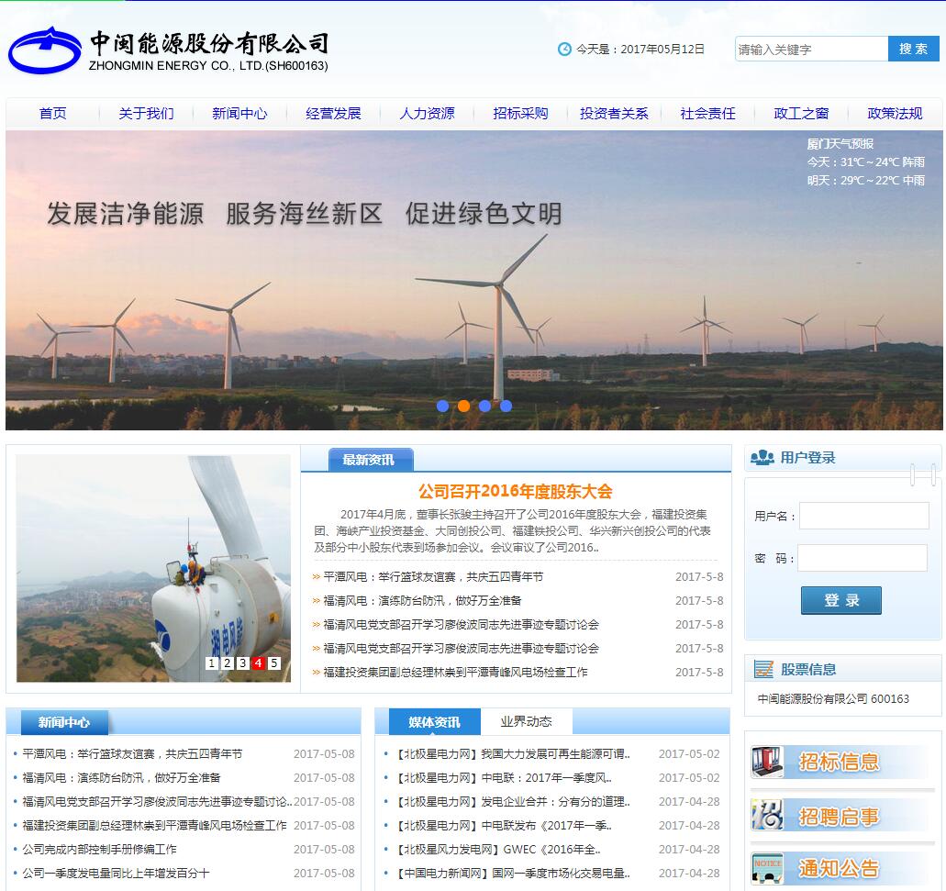946x891 pixels.
Task: Open 投资者关系 menu item
Action: coord(614,114)
